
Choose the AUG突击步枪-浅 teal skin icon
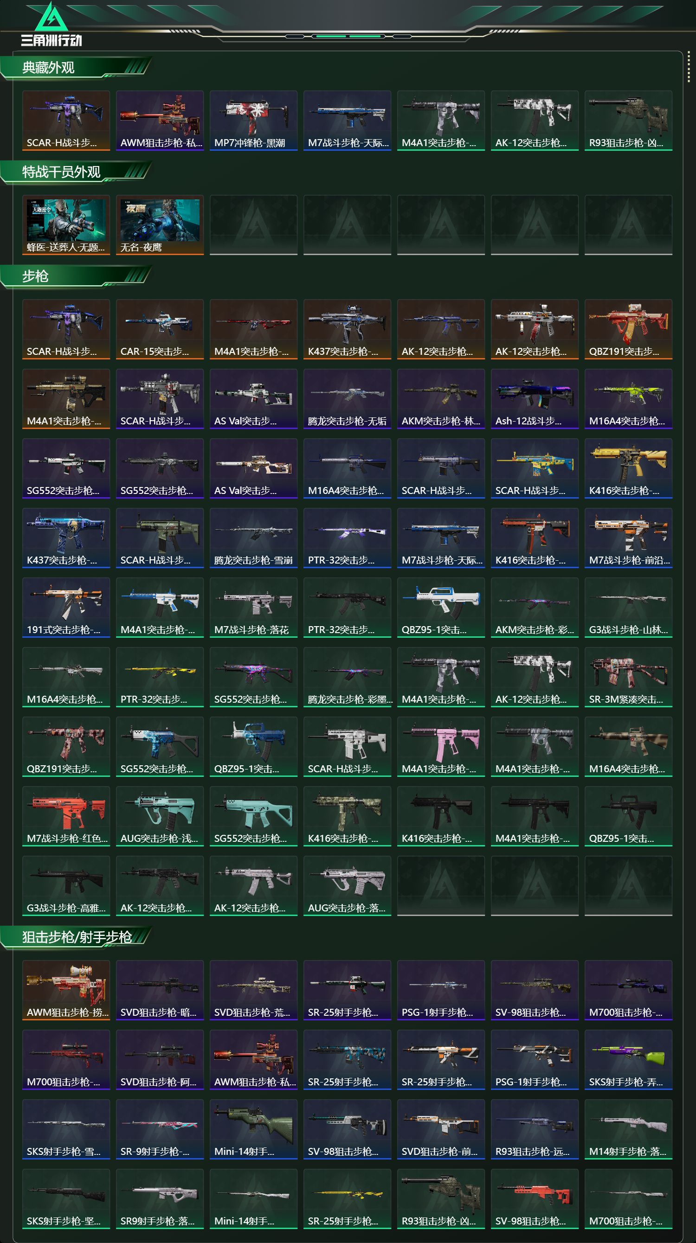point(160,815)
